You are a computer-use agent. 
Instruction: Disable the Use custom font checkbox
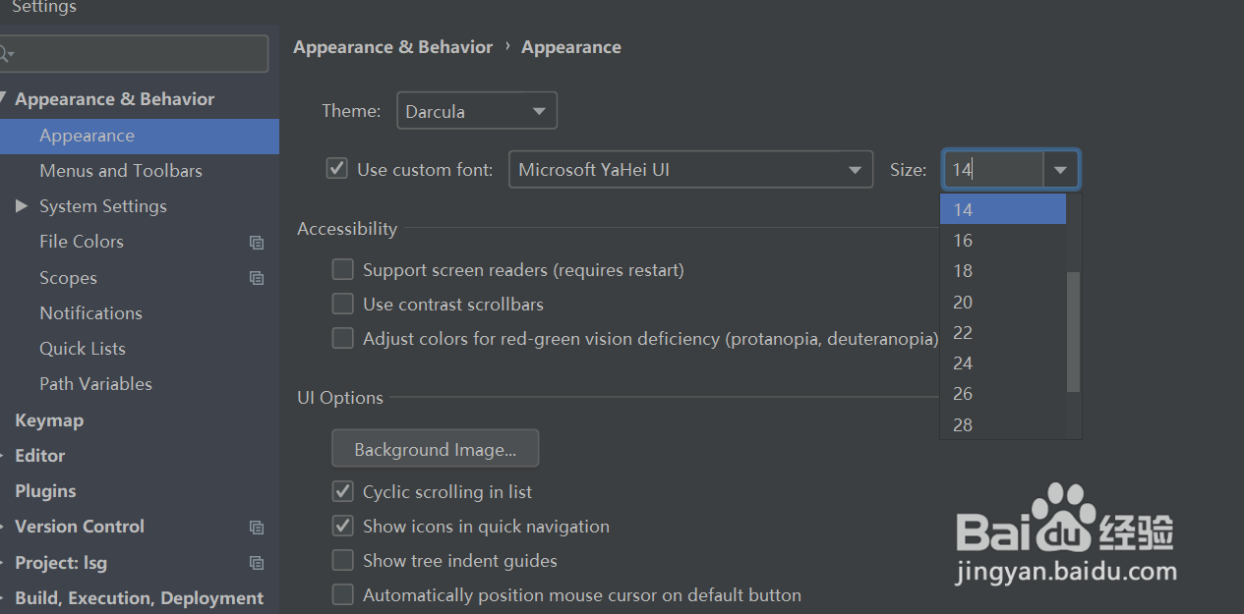click(x=337, y=169)
